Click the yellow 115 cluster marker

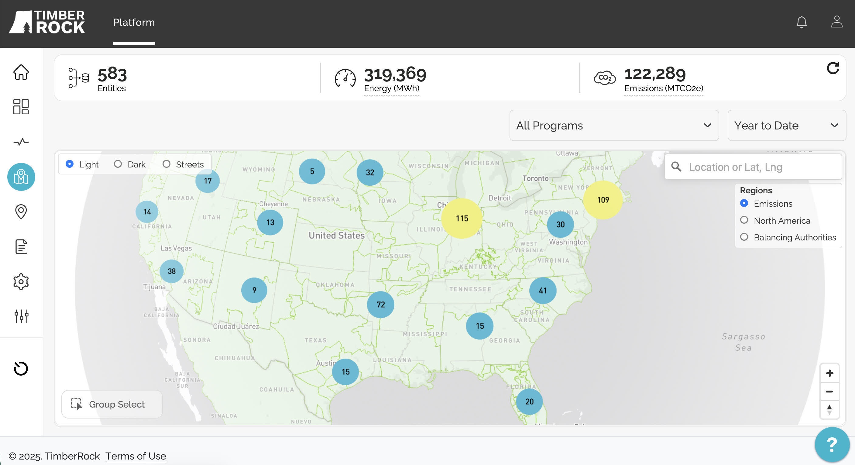pos(462,218)
